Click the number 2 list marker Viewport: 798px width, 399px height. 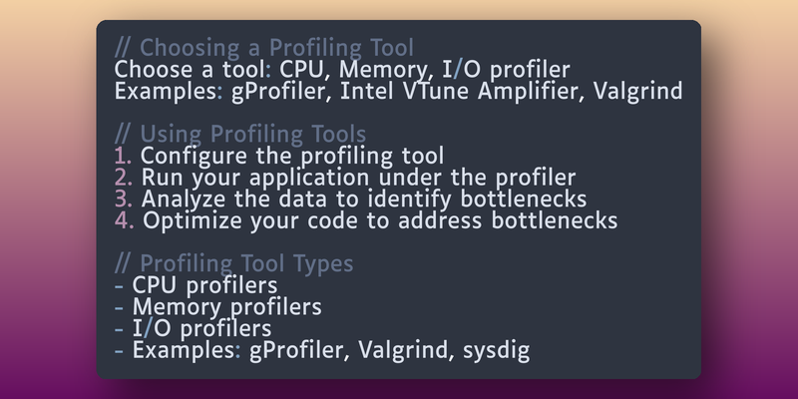(x=124, y=178)
